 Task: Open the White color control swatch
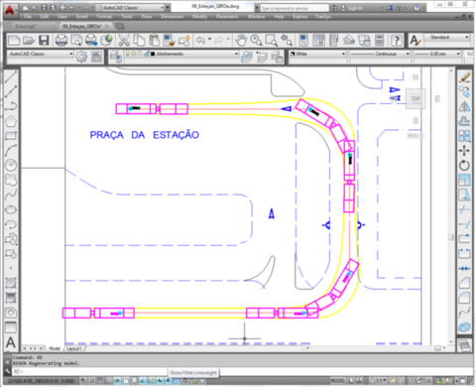(317, 54)
